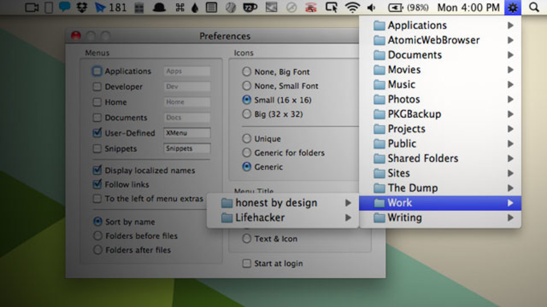This screenshot has width=547, height=307.
Task: Click the Time Machine clock icon
Action: point(291,7)
